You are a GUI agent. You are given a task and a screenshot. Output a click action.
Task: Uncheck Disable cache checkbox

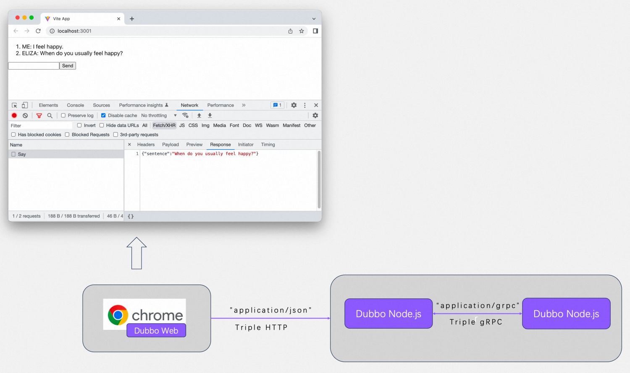103,116
